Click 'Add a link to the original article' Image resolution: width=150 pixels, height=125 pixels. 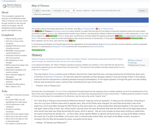pyautogui.click(x=17, y=114)
